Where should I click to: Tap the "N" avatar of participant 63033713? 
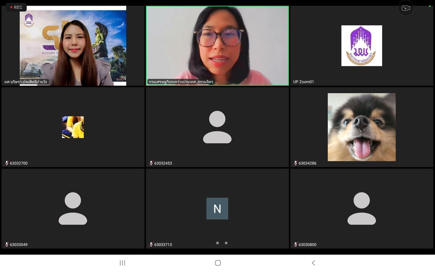217,209
